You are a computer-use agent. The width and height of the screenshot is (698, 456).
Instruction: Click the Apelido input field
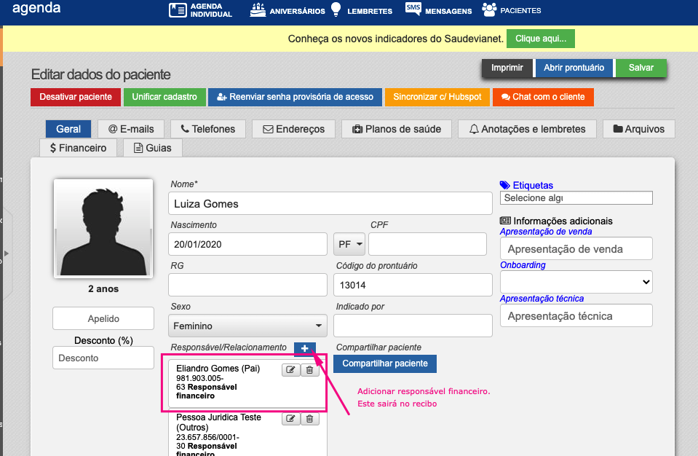[103, 318]
